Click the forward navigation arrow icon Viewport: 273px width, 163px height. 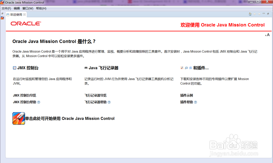(259, 14)
